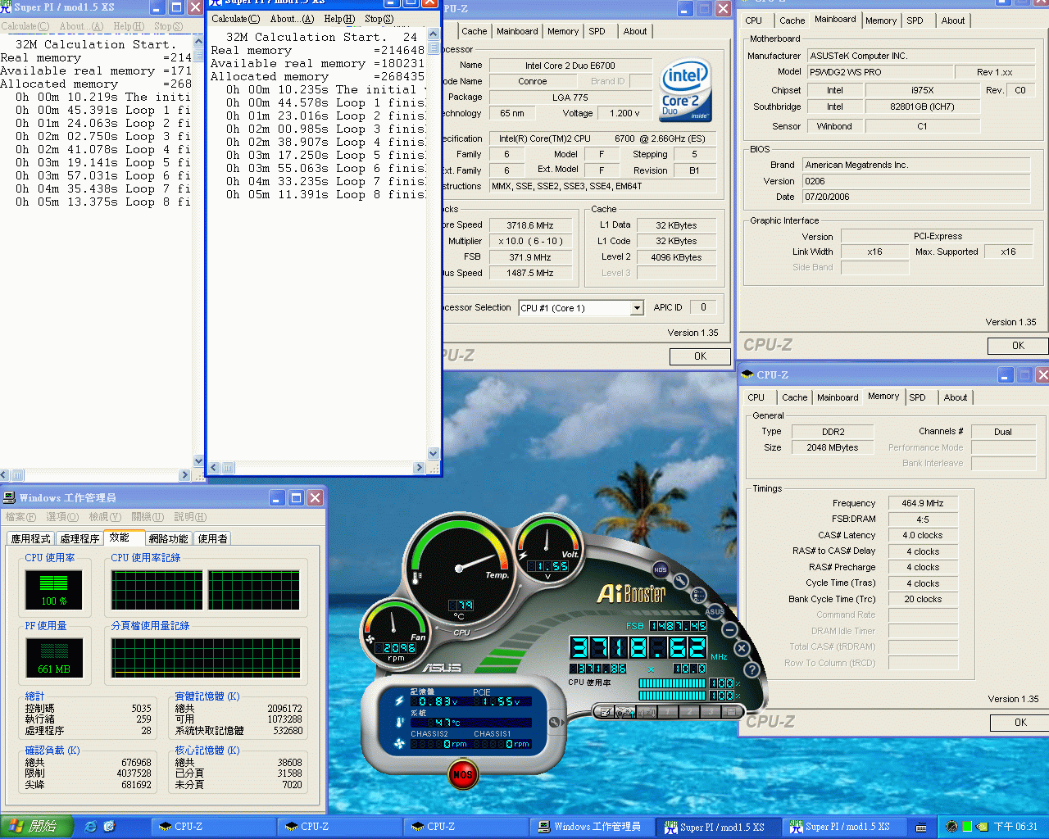
Task: Click AI Booster save floppy icon
Action: (x=731, y=712)
